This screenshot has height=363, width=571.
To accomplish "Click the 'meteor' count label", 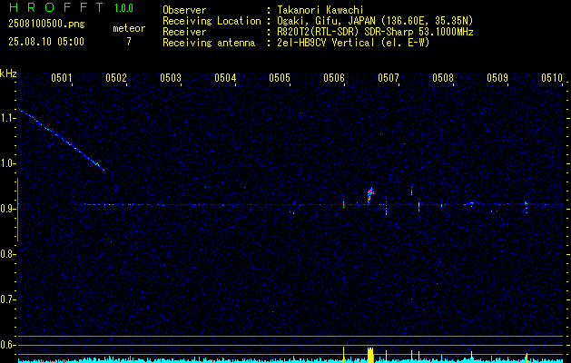I will [129, 28].
